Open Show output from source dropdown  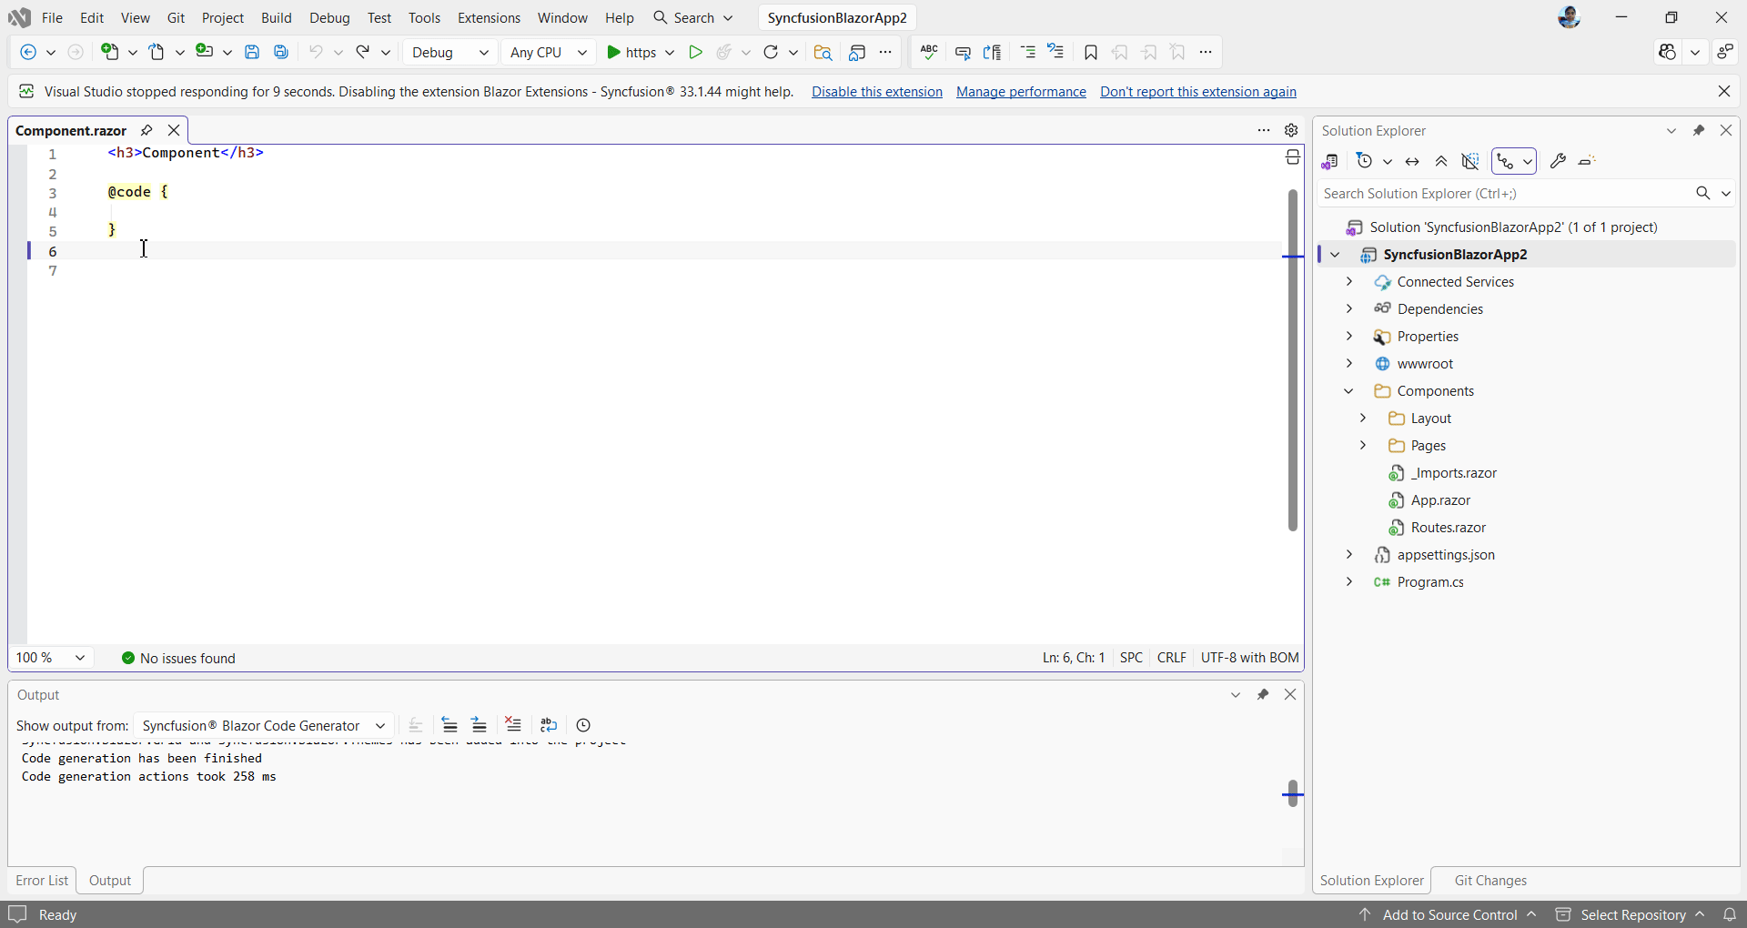point(264,725)
